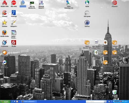Open the green wireless card utility shortcut
The height and width of the screenshot is (103, 129).
pyautogui.click(x=32, y=3)
